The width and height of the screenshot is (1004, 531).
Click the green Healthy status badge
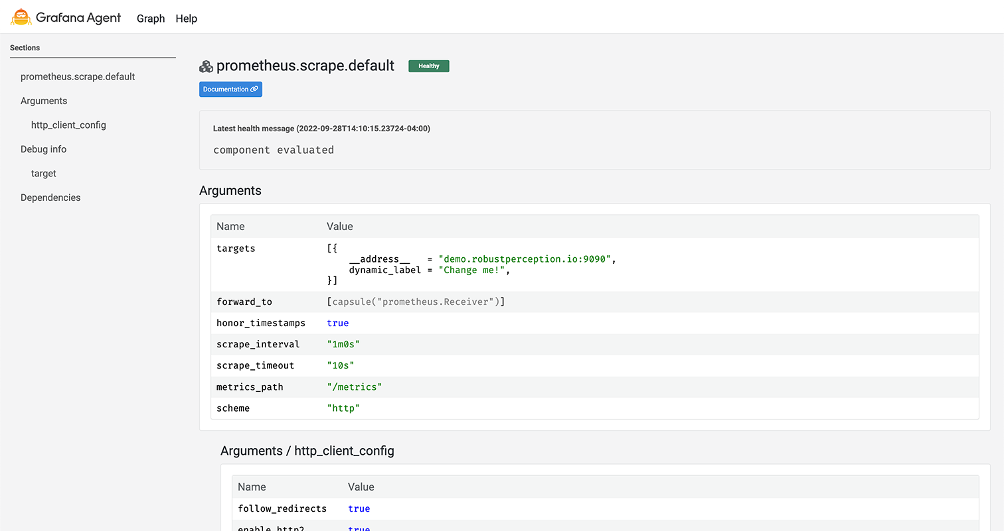tap(428, 66)
